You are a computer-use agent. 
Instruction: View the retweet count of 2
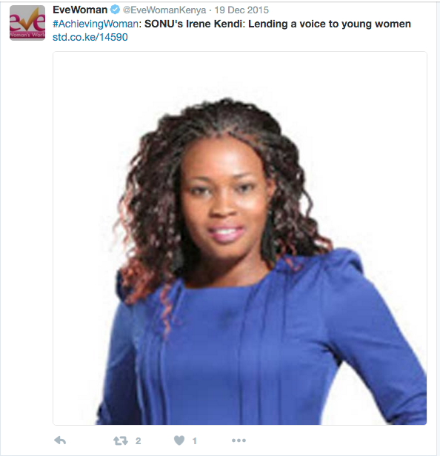139,441
